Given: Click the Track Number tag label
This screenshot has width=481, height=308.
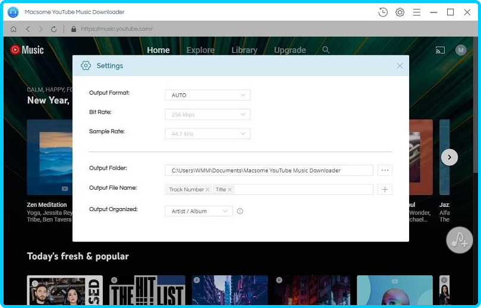Looking at the screenshot, I should (186, 190).
